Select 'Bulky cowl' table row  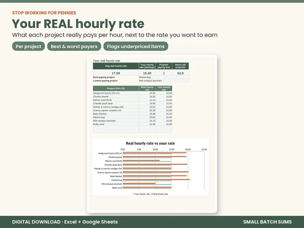[x=132, y=124]
